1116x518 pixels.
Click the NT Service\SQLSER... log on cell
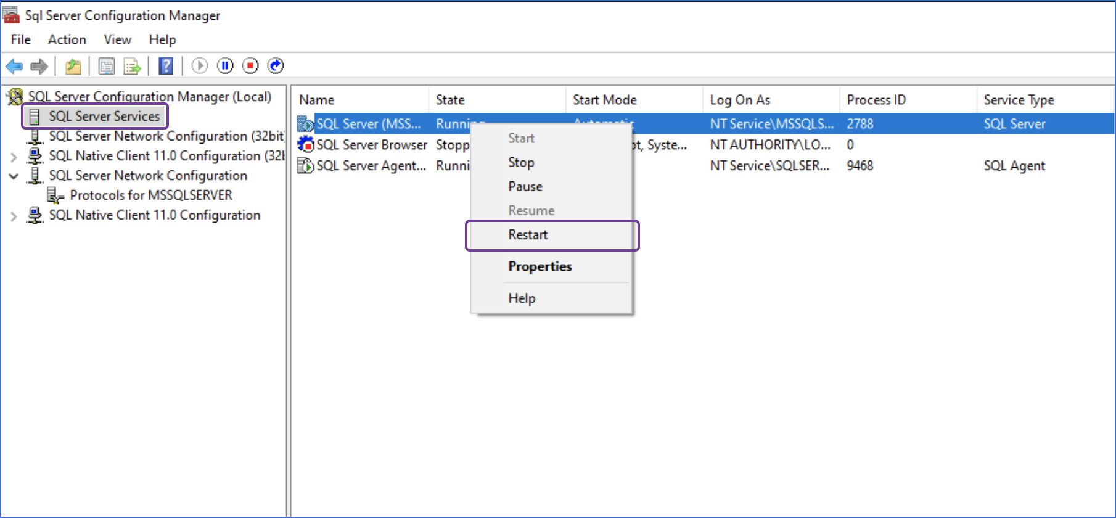pyautogui.click(x=769, y=166)
